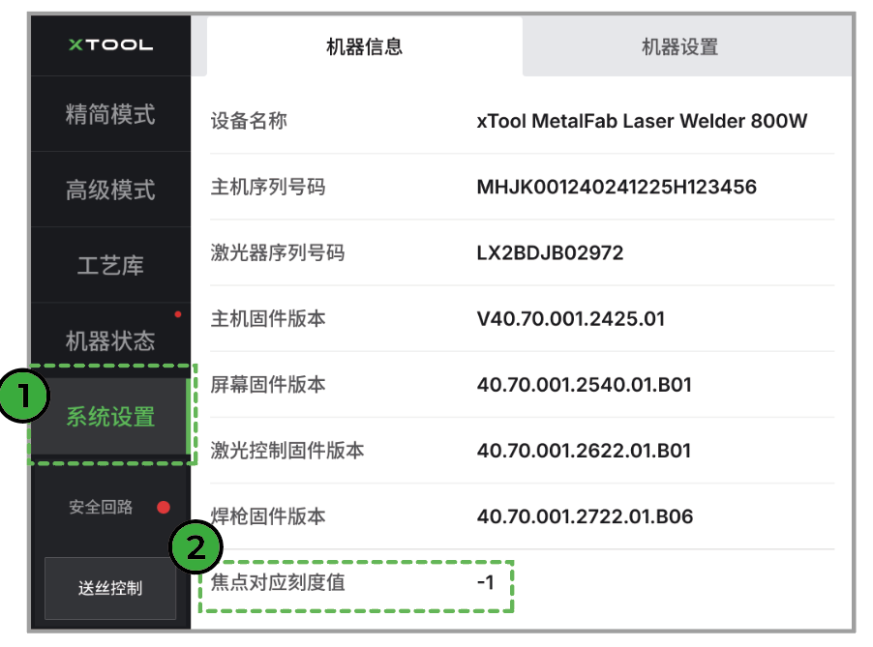The width and height of the screenshot is (873, 647).
Task: Select 系统设置 in the sidebar
Action: click(110, 417)
